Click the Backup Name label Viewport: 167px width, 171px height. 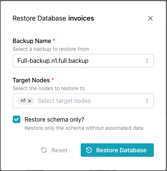pyautogui.click(x=32, y=41)
